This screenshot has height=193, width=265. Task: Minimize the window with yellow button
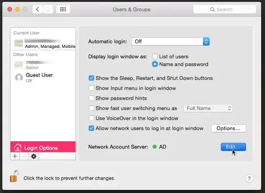17,9
